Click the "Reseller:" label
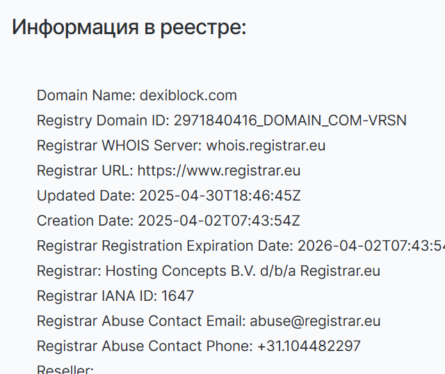Viewport: 445px width, 374px height. 65,369
